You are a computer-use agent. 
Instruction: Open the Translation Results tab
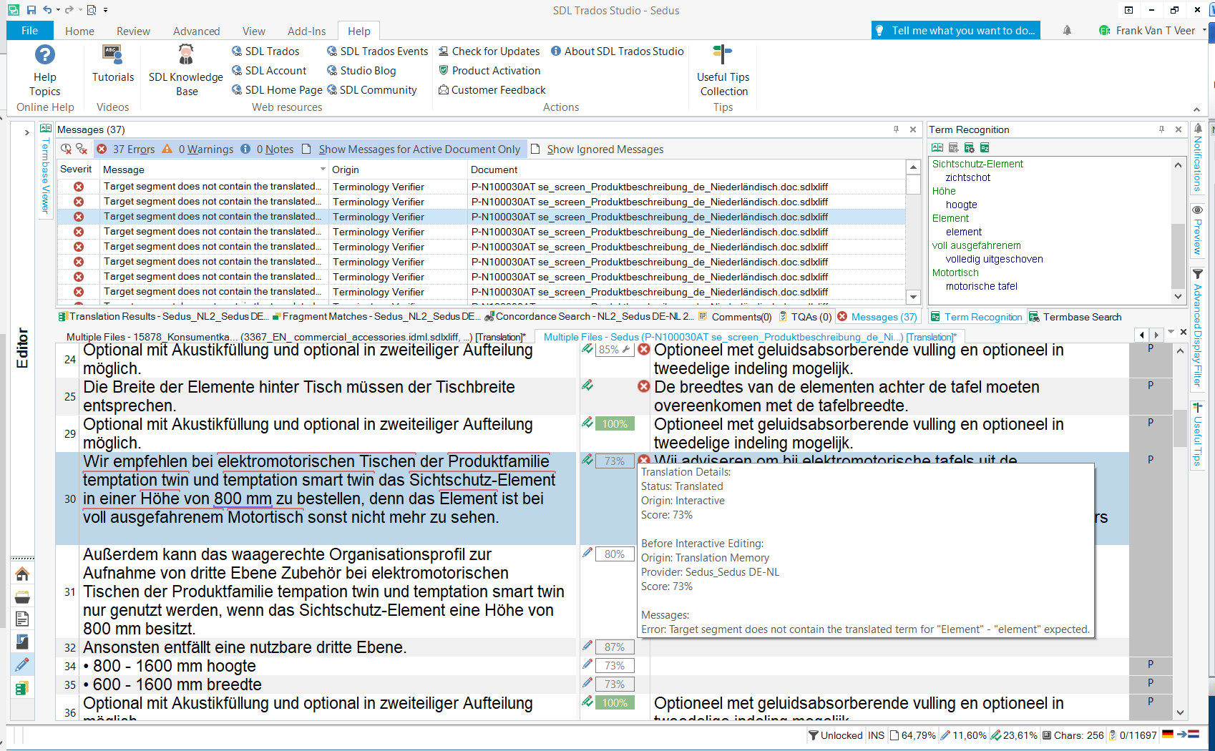[x=163, y=316]
